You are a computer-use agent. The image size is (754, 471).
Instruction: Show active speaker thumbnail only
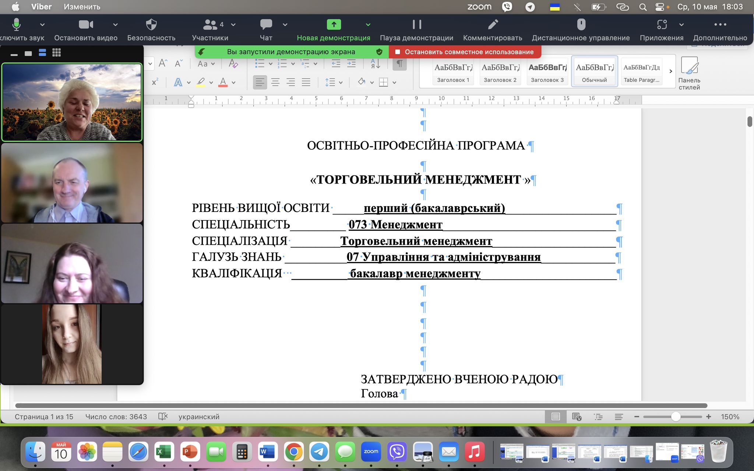pos(28,53)
